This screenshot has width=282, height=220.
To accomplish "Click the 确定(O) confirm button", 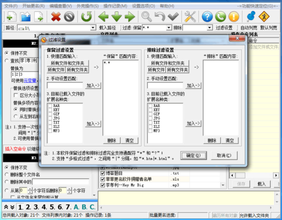I will tap(194, 155).
